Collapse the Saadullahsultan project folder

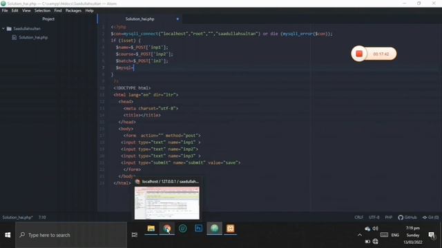point(3,28)
